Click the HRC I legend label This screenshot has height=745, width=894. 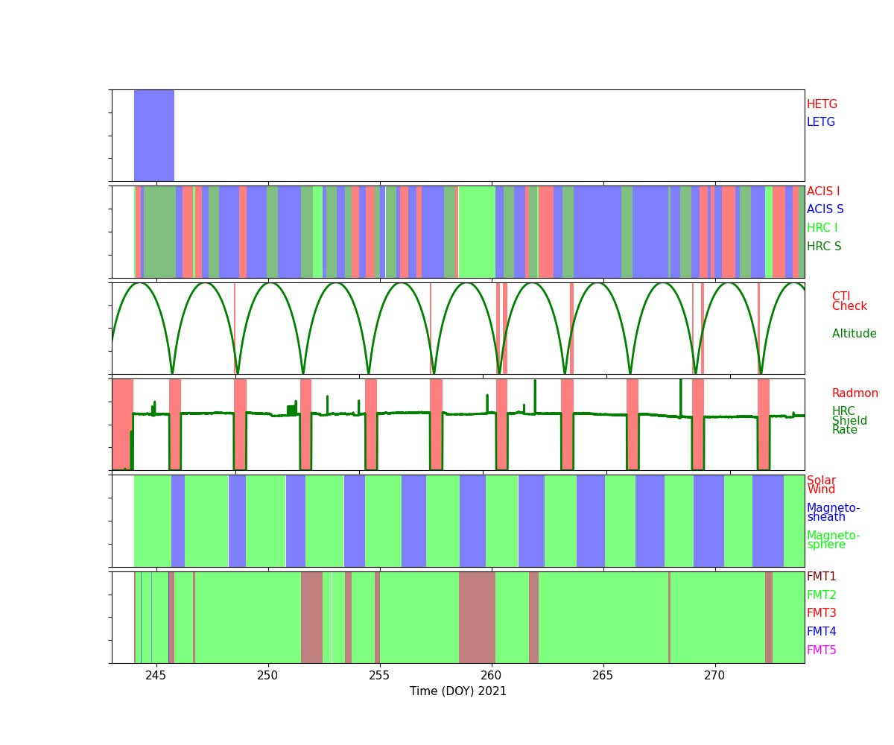click(822, 228)
